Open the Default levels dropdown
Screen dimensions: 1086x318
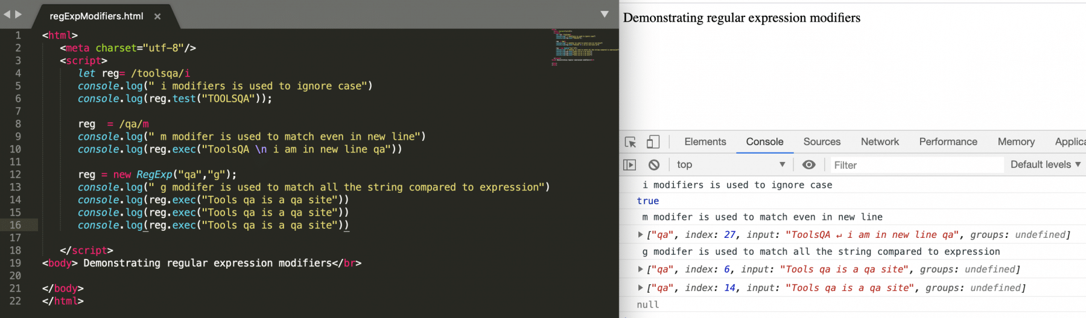pos(1046,164)
